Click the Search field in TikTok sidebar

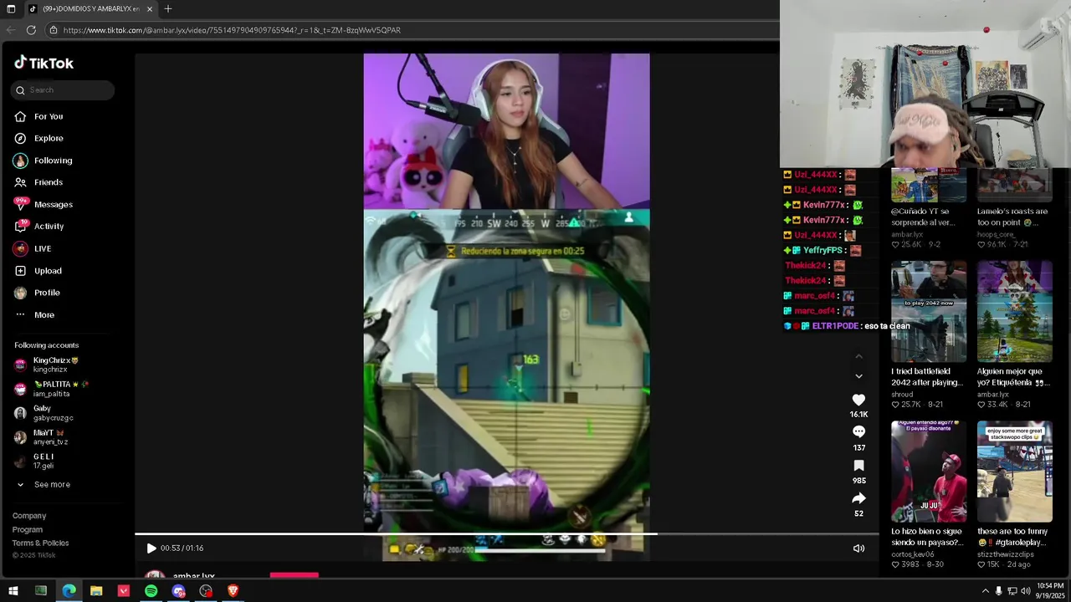[x=63, y=90]
